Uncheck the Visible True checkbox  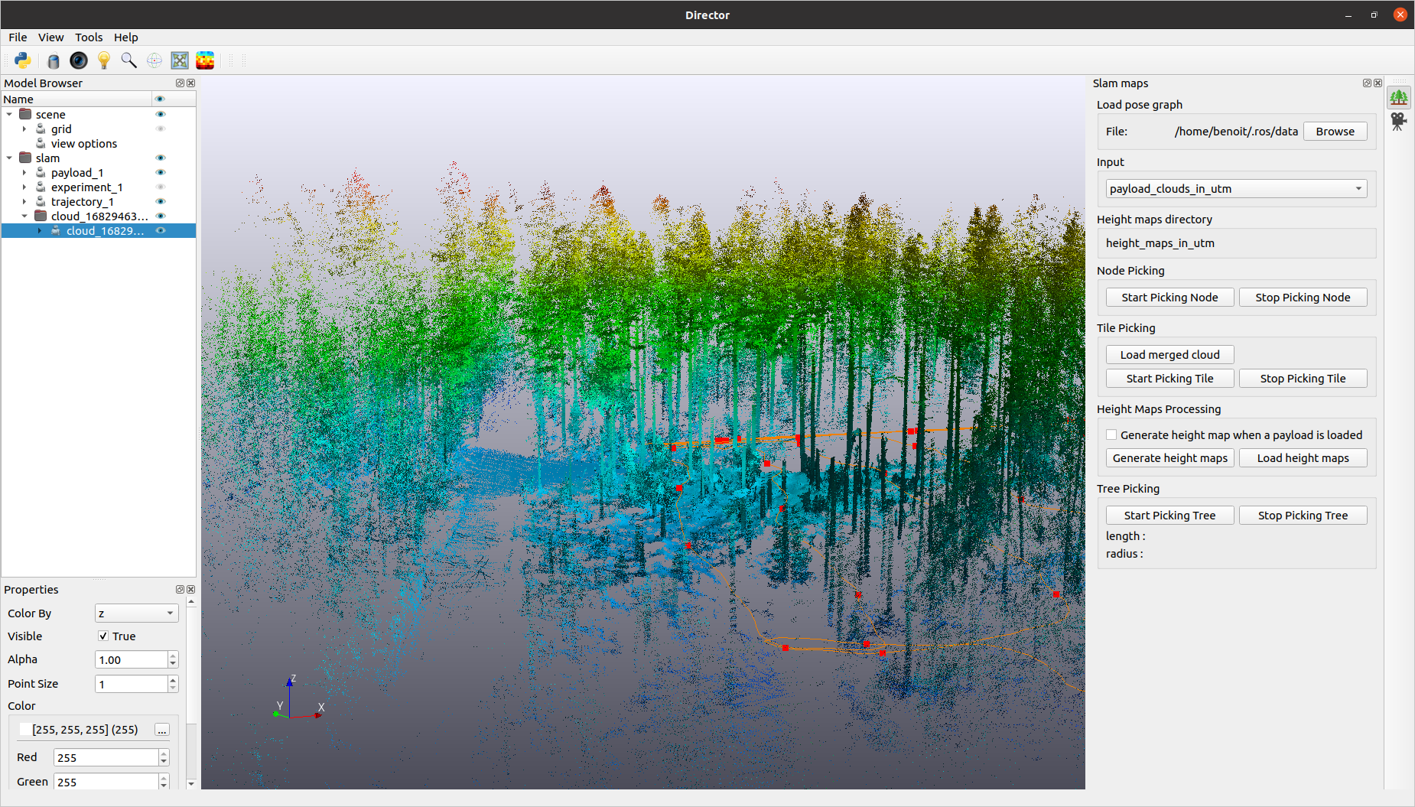coord(103,636)
